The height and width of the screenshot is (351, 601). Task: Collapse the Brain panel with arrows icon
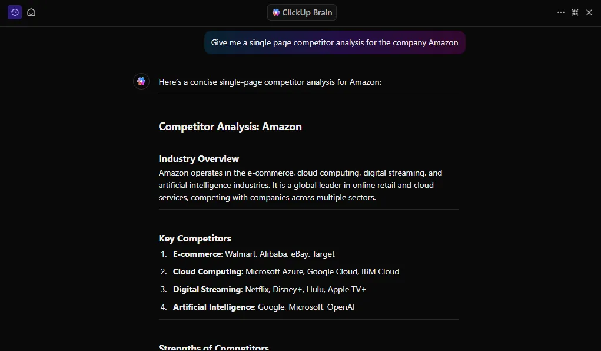(575, 12)
